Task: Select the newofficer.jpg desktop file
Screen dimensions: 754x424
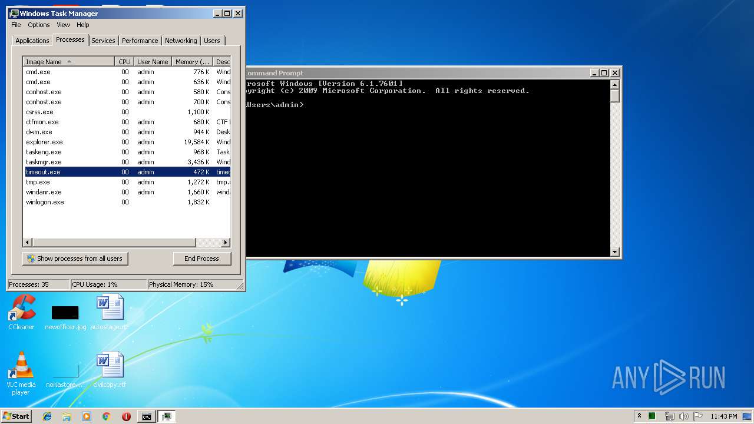Action: click(65, 317)
